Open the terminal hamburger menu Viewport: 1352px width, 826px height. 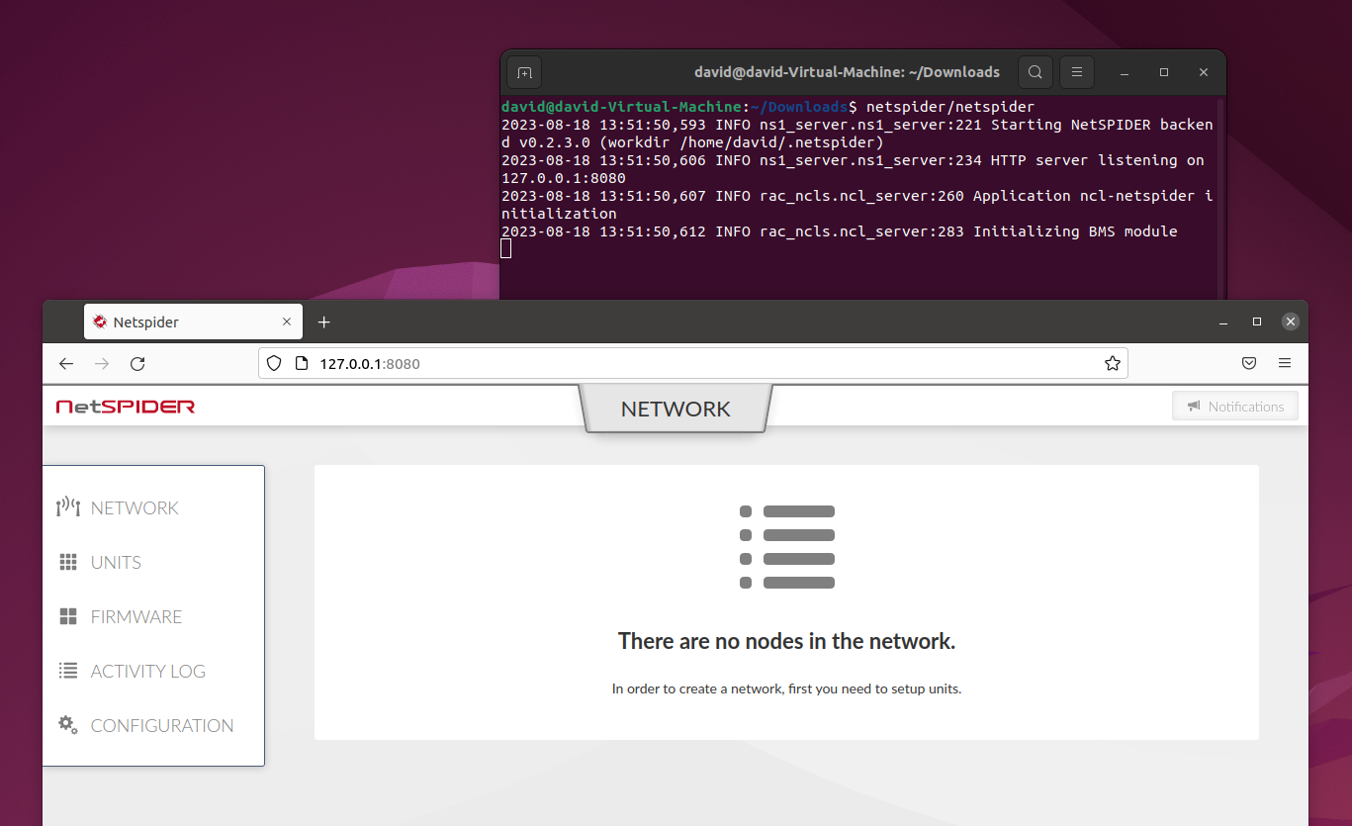tap(1077, 72)
